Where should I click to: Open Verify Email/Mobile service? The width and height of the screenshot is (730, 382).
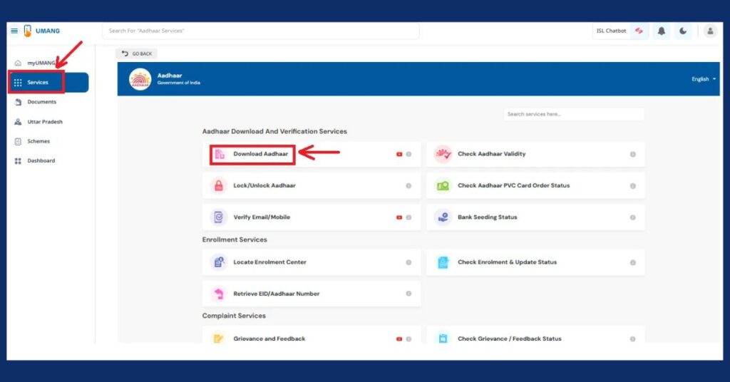coord(312,217)
